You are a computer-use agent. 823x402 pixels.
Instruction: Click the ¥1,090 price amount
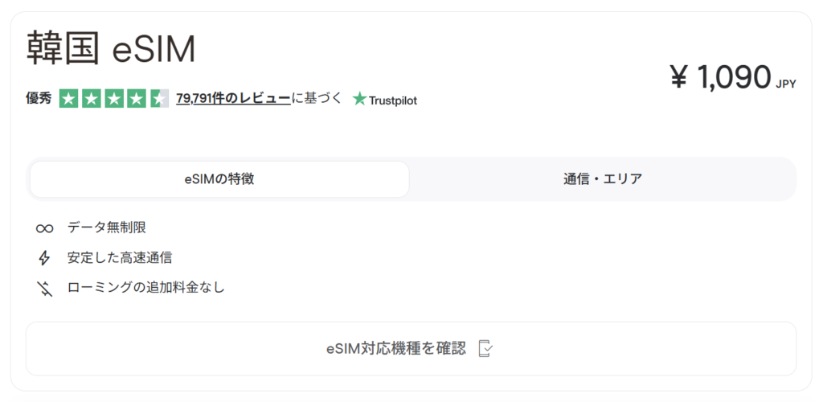[x=720, y=78]
